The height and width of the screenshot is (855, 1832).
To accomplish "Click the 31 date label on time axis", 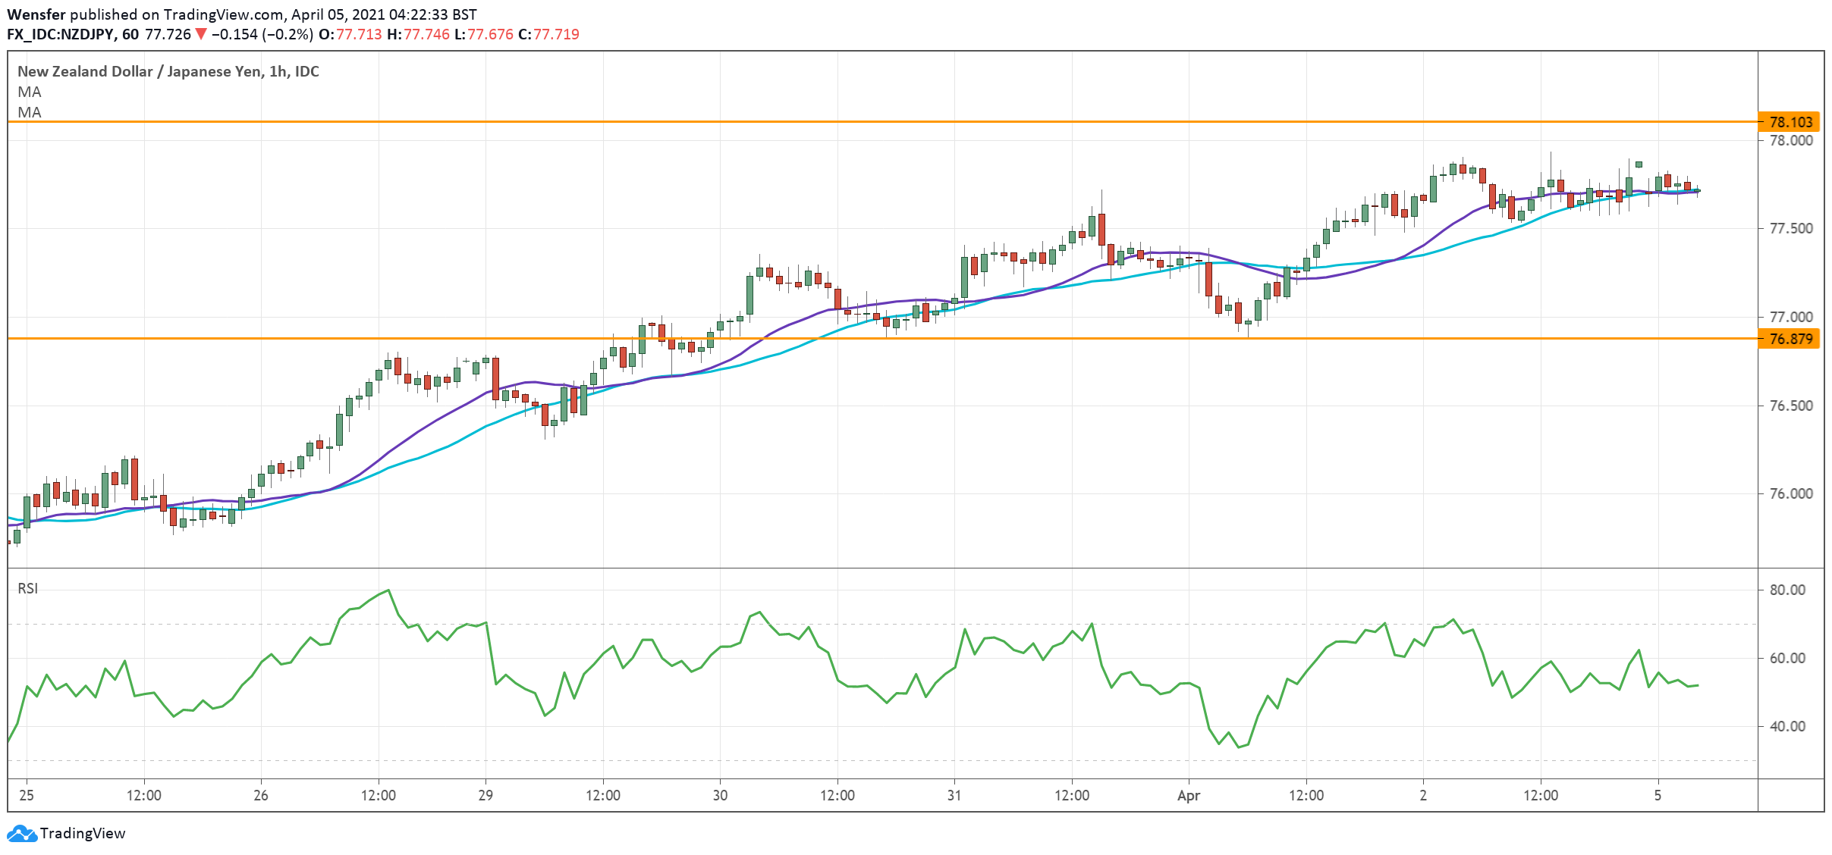I will coord(954,795).
